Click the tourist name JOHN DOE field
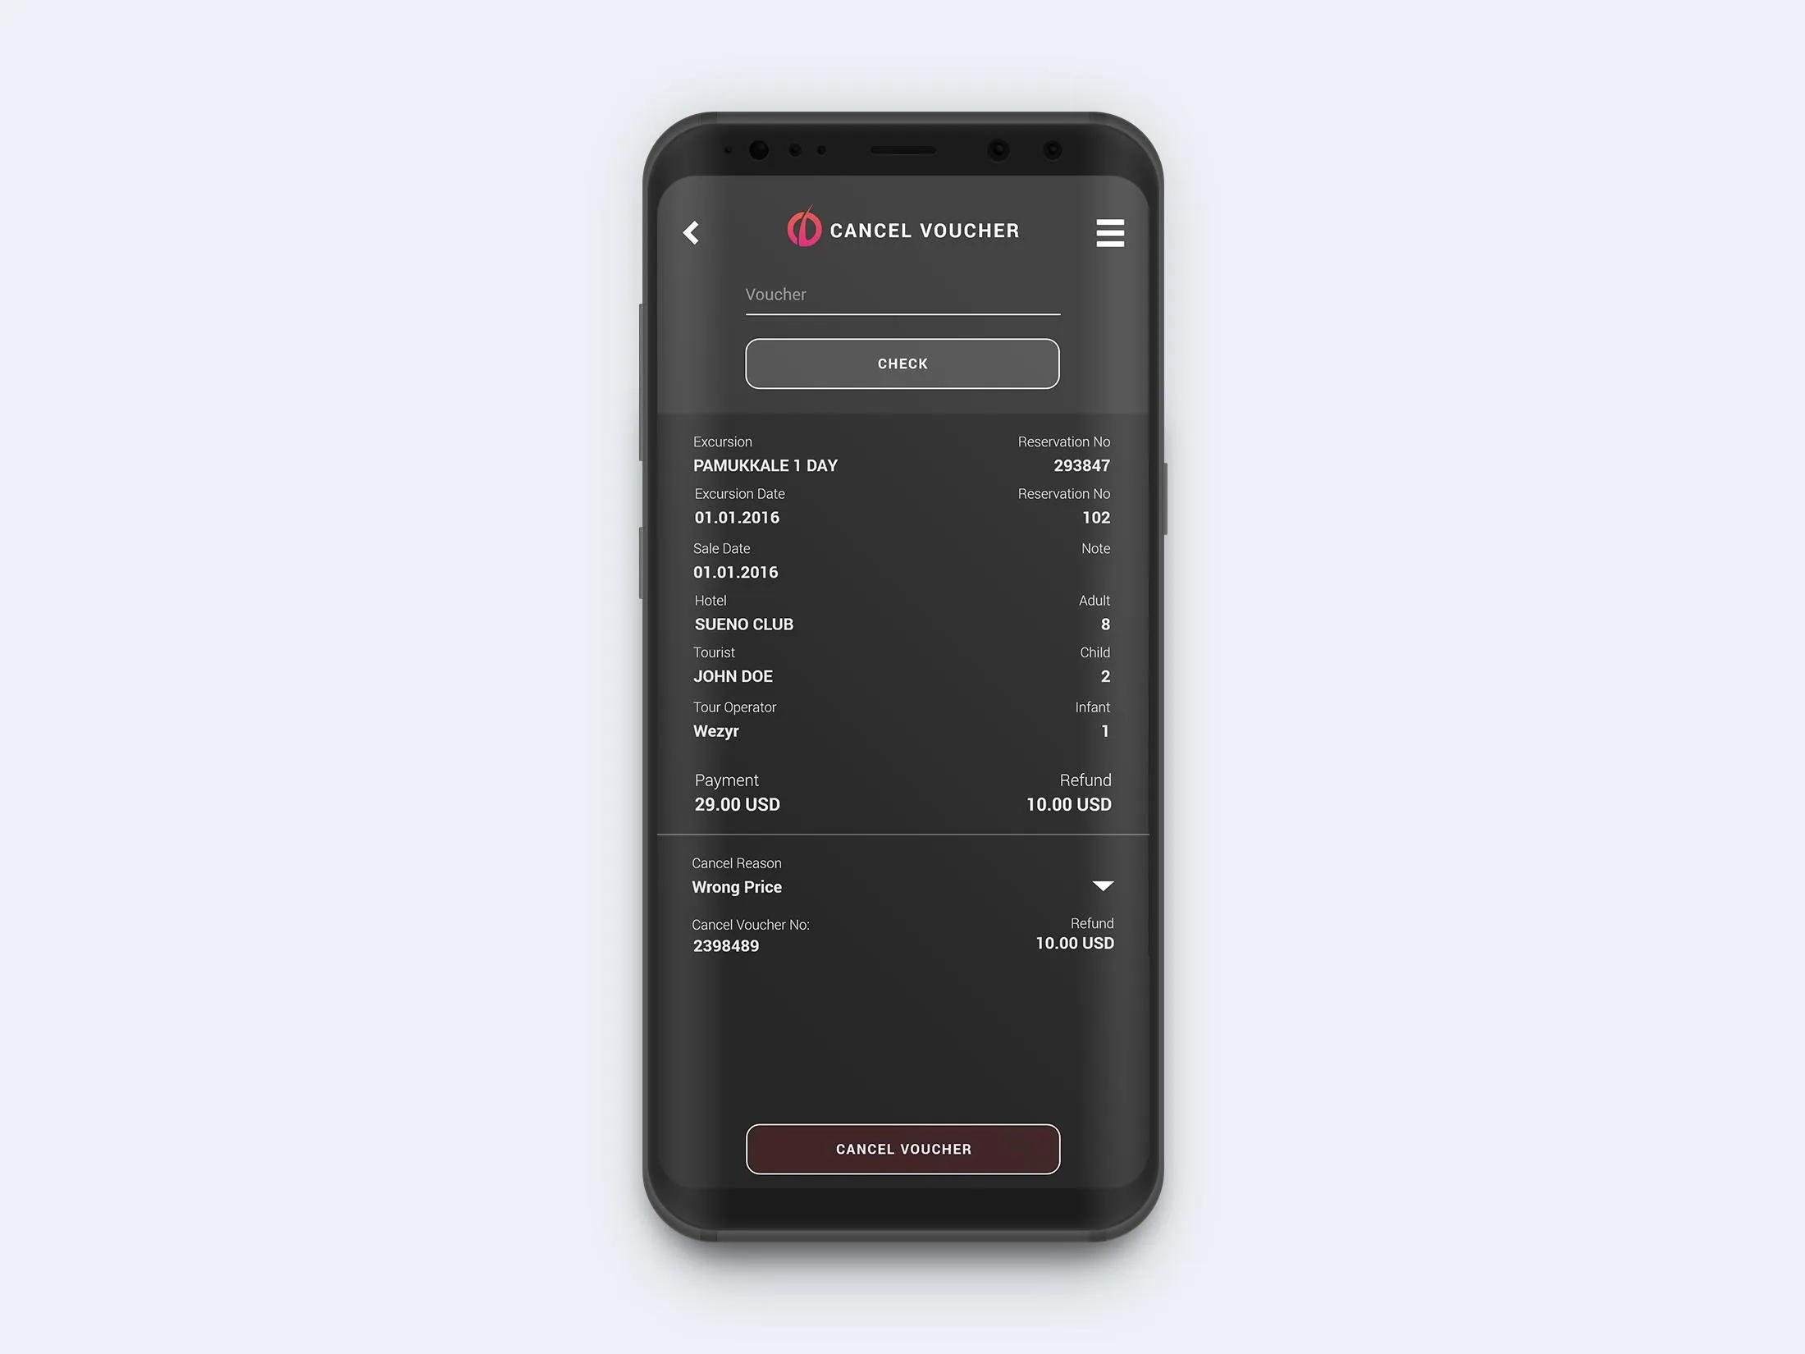 (733, 675)
